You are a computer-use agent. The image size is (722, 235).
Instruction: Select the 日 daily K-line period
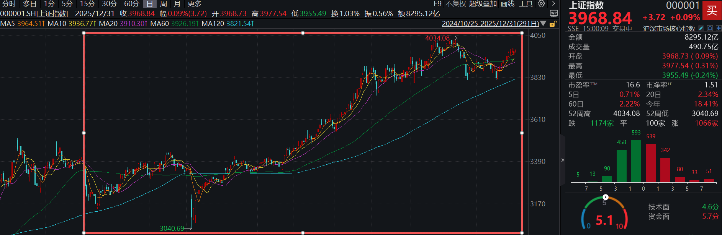tap(150, 4)
